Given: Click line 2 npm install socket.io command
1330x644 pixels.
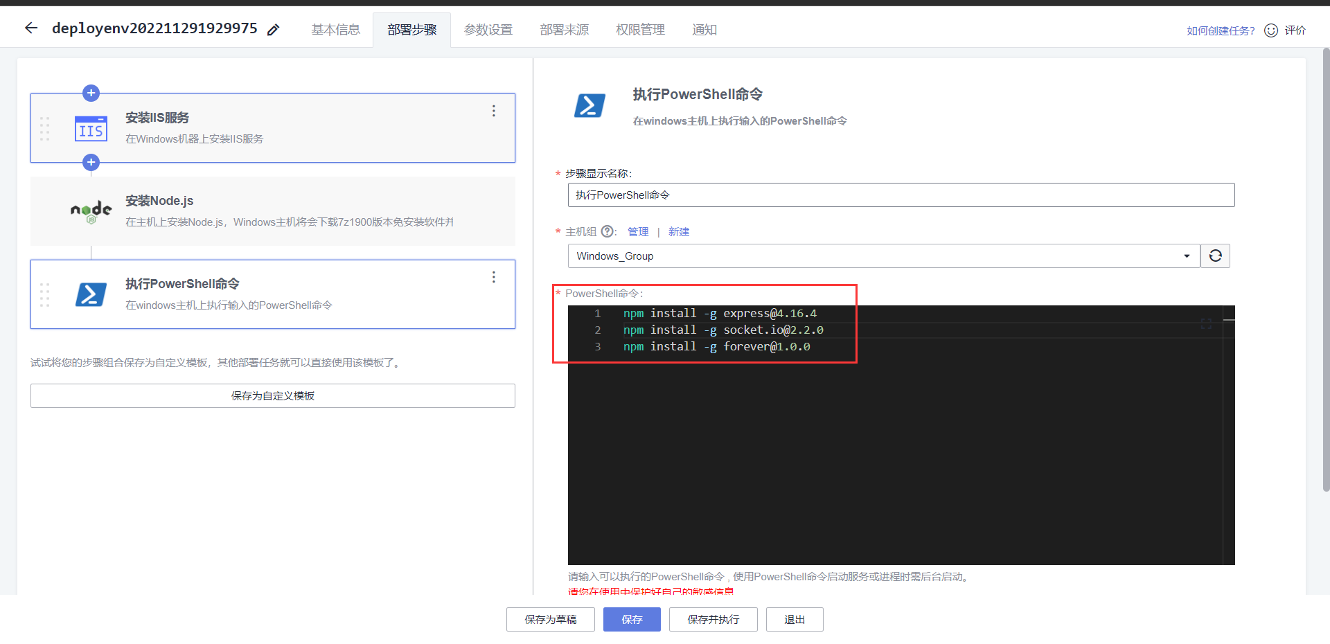Looking at the screenshot, I should tap(723, 330).
